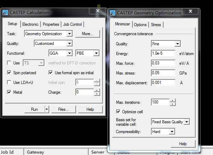The height and width of the screenshot is (155, 213).
Task: Expand the Customized quality dropdown
Action: (x=69, y=44)
